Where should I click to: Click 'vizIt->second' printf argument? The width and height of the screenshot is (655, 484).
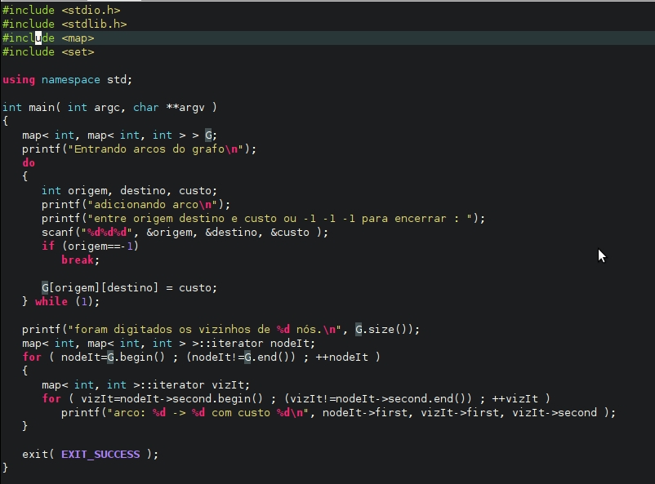555,413
